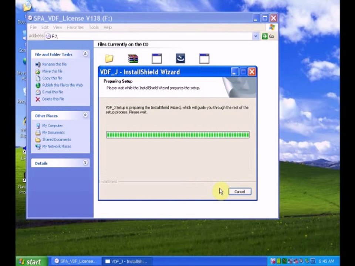
Task: Click the Move this file icon
Action: click(38, 71)
